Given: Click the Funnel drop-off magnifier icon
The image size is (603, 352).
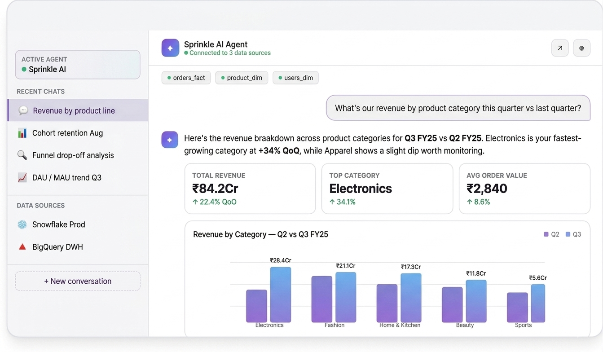Looking at the screenshot, I should click(x=22, y=155).
